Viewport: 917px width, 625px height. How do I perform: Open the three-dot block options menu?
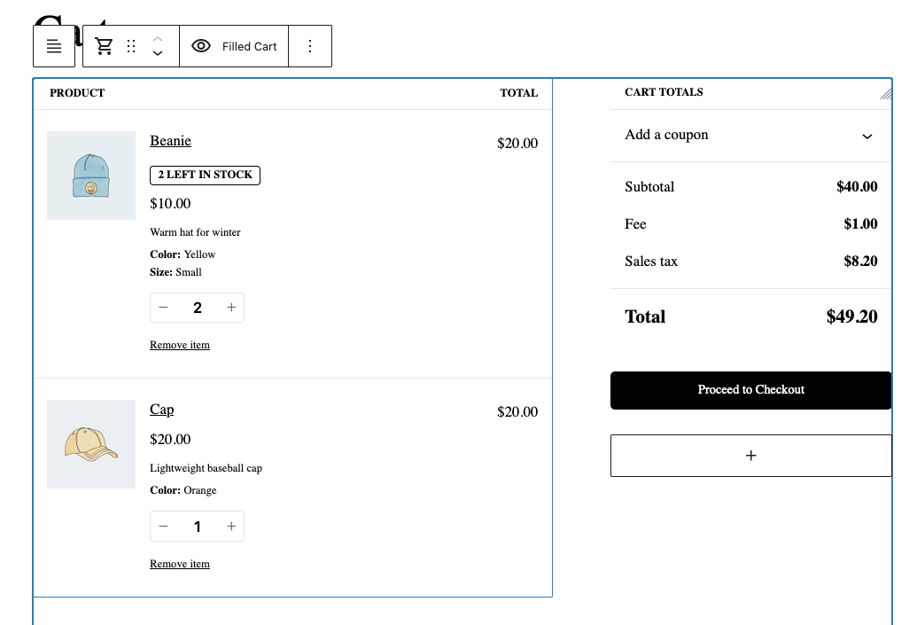(x=310, y=45)
